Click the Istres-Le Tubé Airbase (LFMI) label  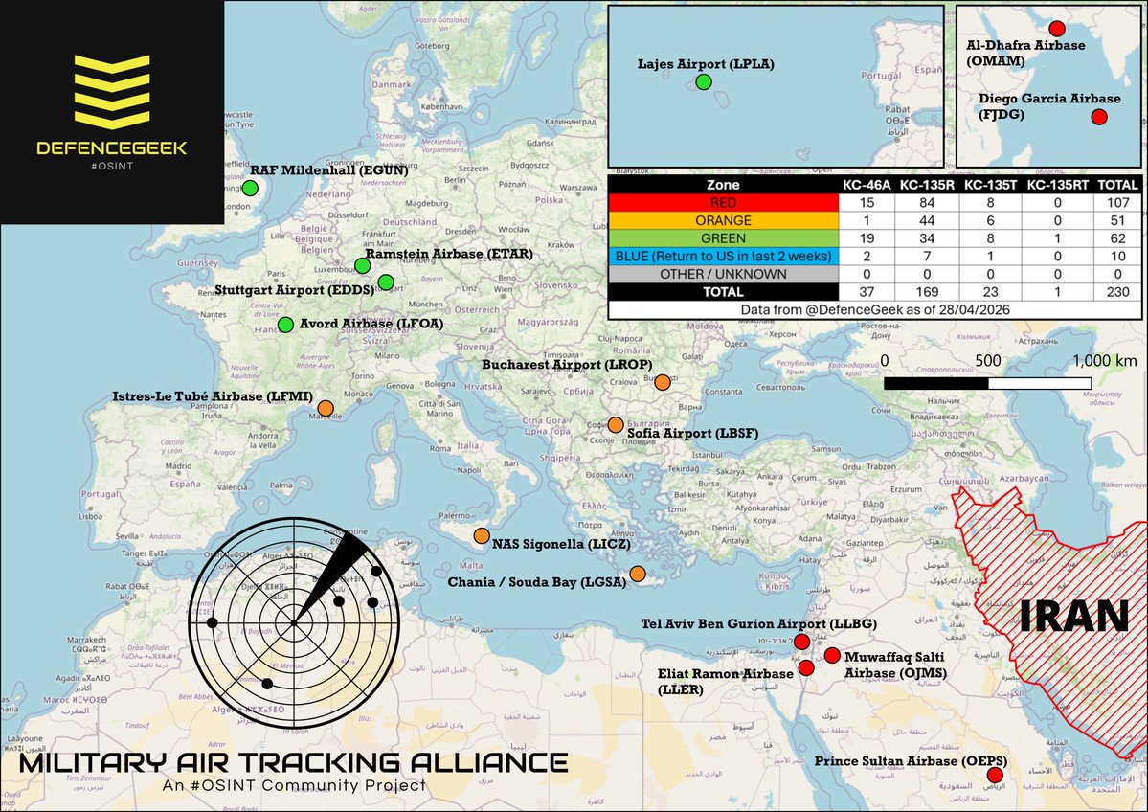pyautogui.click(x=213, y=396)
